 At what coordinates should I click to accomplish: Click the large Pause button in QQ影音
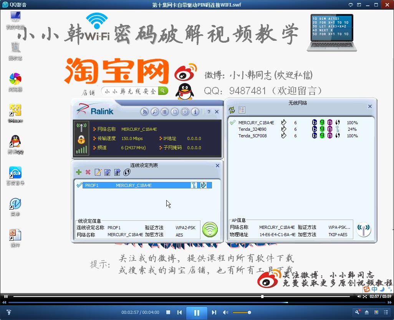(x=197, y=312)
